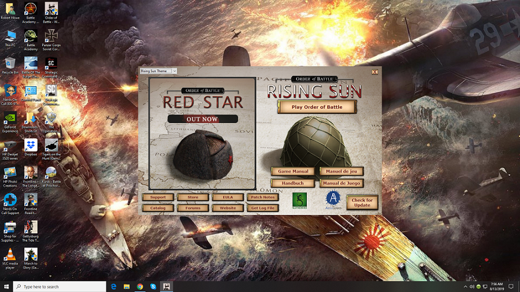Visit the Forums
This screenshot has width=520, height=292.
pyautogui.click(x=193, y=208)
